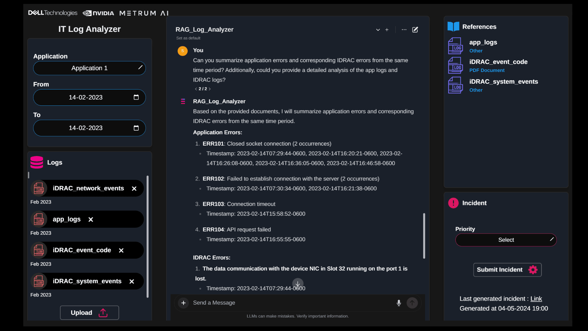588x331 pixels.
Task: Click the Submit Incident button
Action: click(x=507, y=270)
